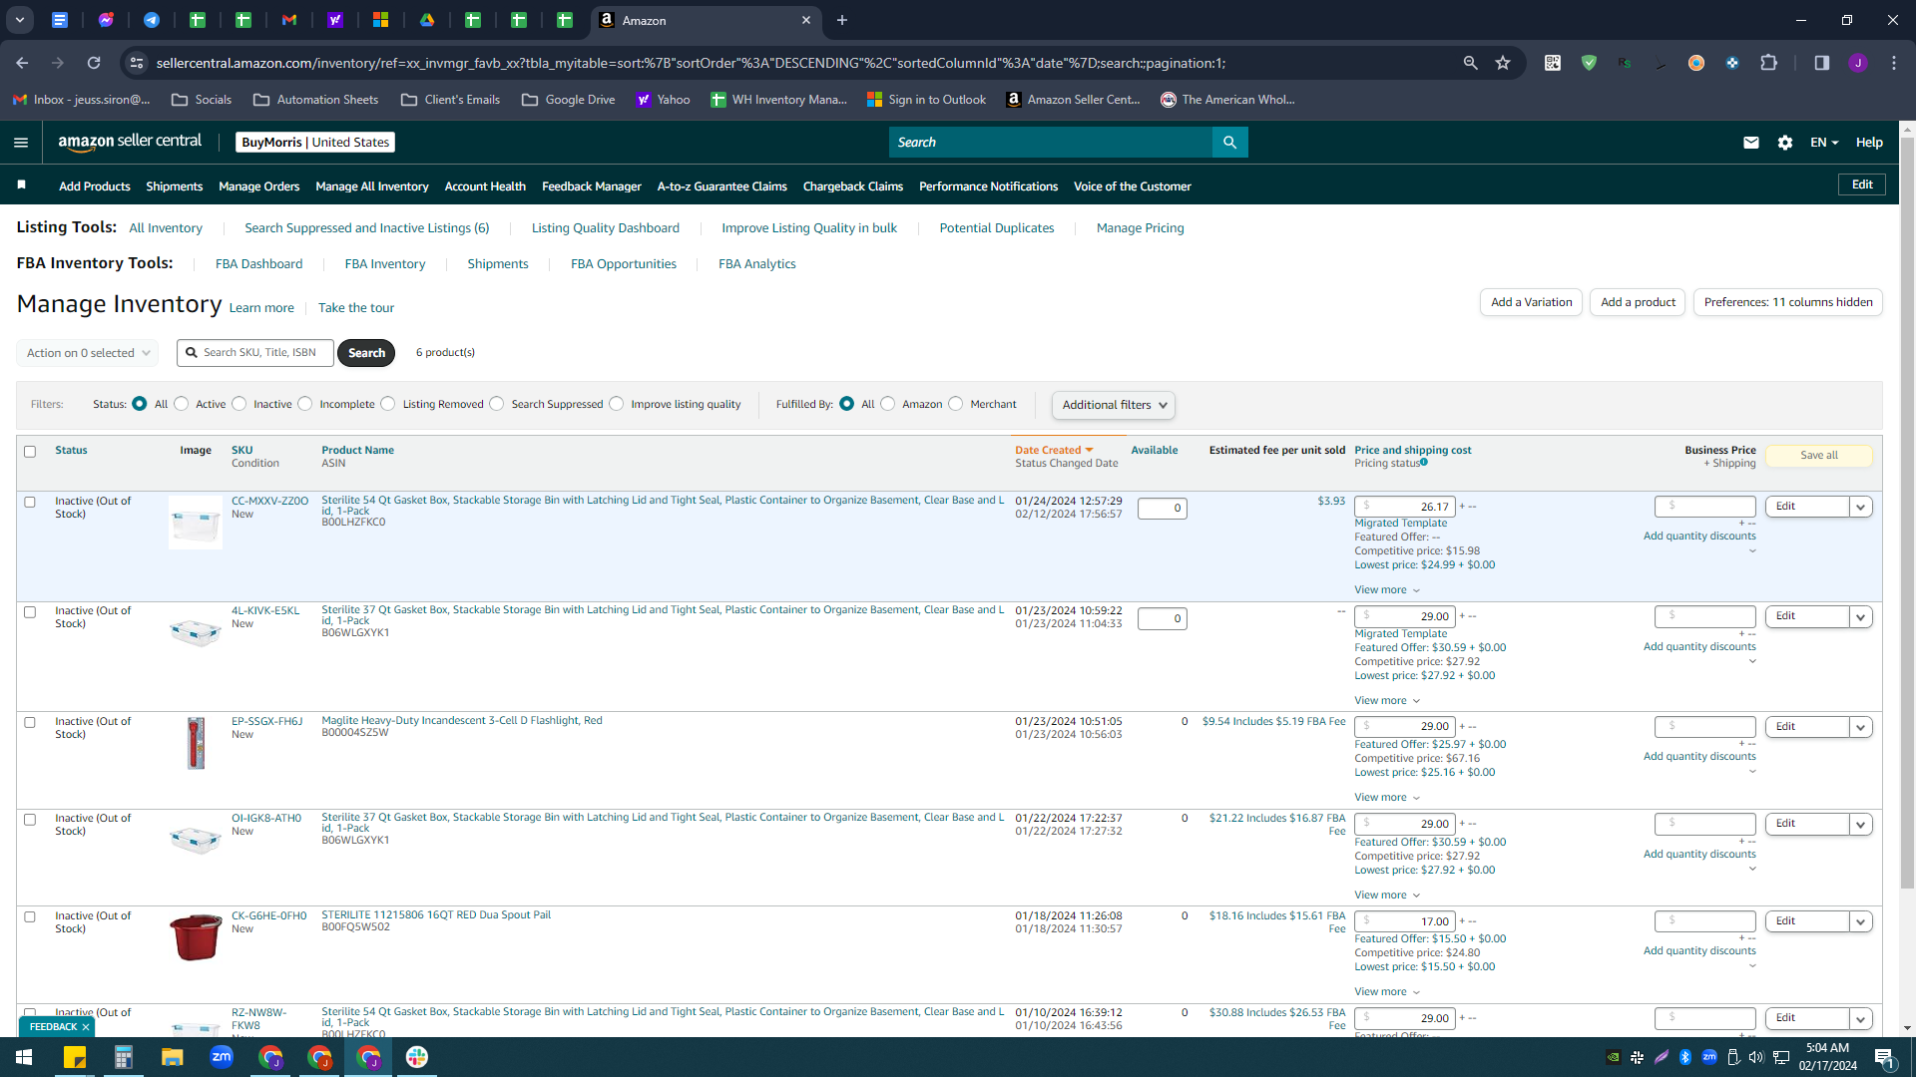Click the search magnifier button in header

click(1229, 143)
